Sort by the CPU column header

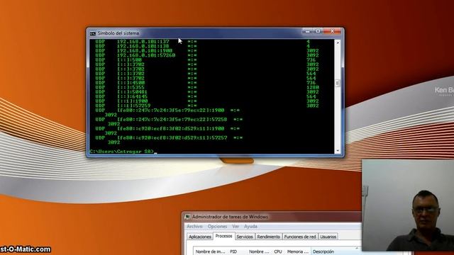tap(278, 251)
